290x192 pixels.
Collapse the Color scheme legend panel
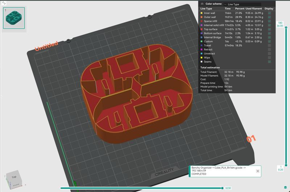[202, 4]
